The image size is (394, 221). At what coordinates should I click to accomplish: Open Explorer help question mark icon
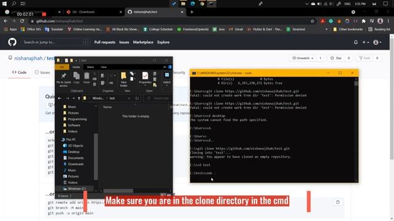point(170,67)
